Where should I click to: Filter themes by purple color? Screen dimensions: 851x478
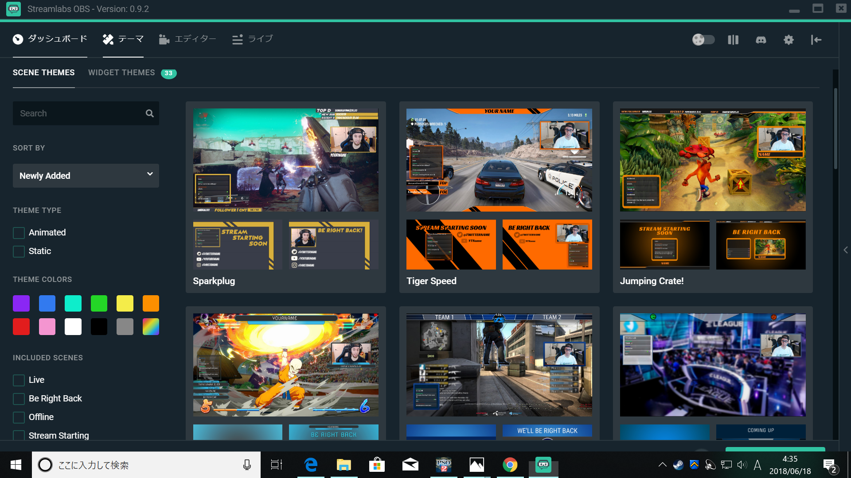pos(21,304)
